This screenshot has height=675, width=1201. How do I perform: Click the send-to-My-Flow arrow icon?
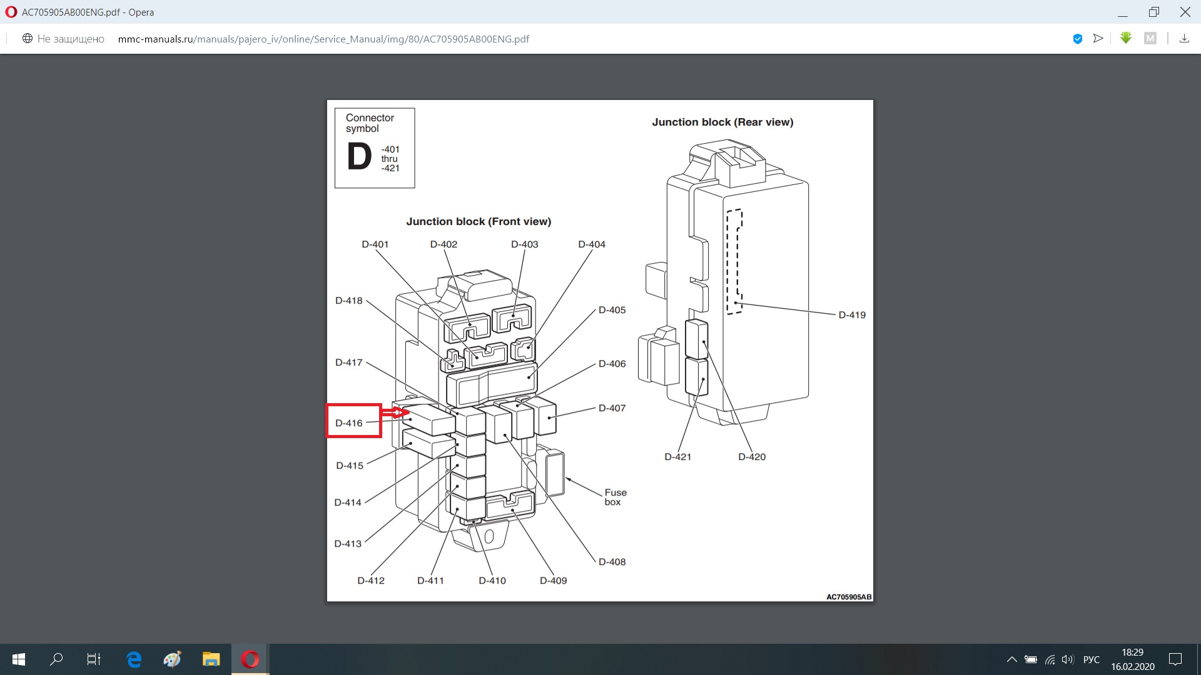(x=1098, y=39)
